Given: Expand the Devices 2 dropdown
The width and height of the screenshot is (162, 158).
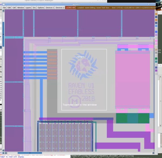Looking at the screenshot, I should point(60,8).
